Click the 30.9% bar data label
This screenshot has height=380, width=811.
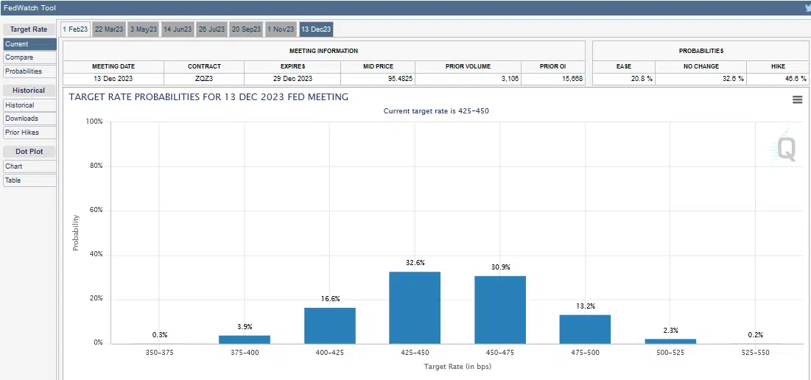(500, 267)
